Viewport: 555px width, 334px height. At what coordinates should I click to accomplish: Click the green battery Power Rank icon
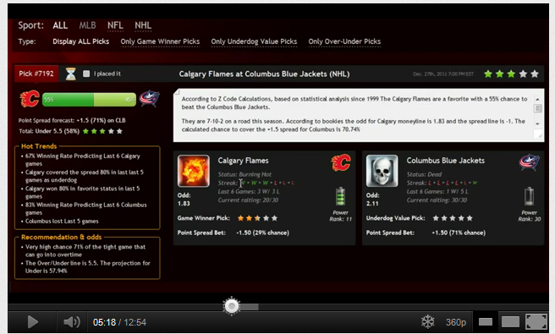[340, 196]
